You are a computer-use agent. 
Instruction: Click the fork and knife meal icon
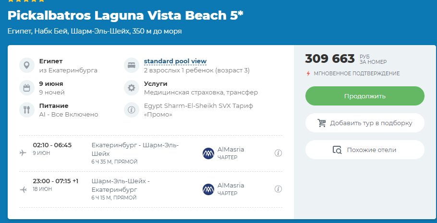pos(27,110)
